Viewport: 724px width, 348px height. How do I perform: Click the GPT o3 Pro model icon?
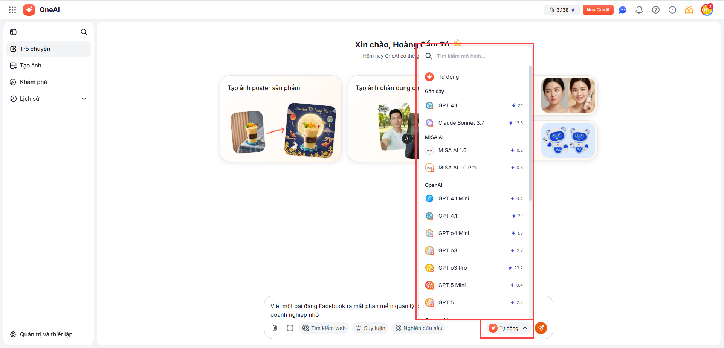429,268
